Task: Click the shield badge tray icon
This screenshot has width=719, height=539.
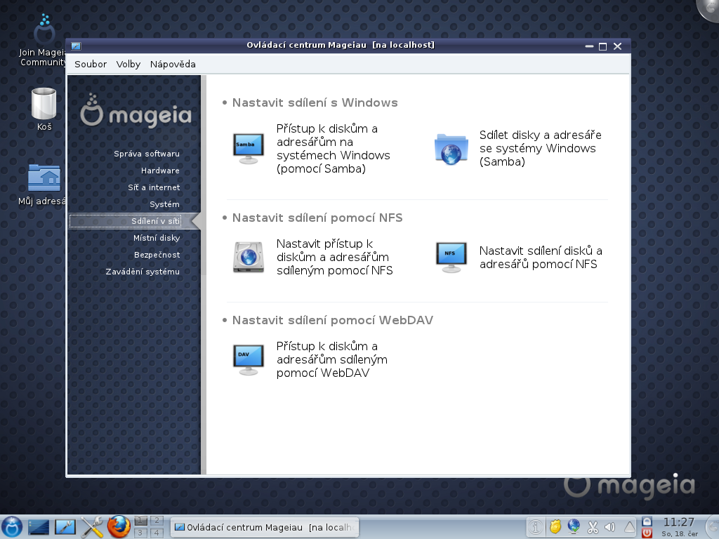Action: click(x=555, y=527)
